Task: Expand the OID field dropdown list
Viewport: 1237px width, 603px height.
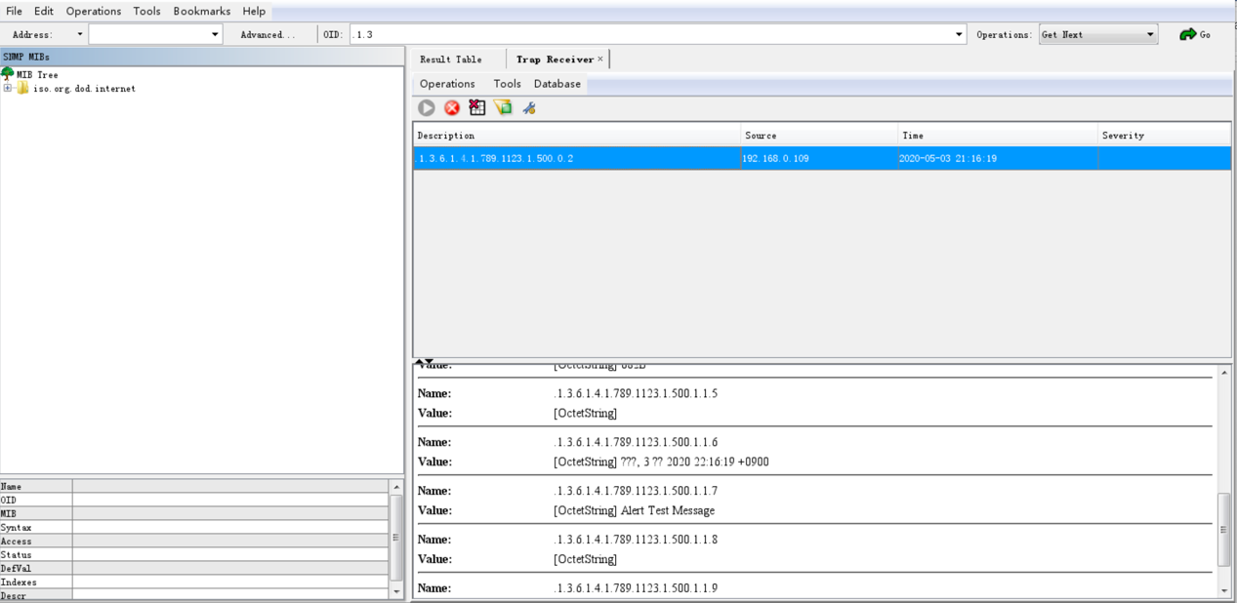Action: [959, 35]
